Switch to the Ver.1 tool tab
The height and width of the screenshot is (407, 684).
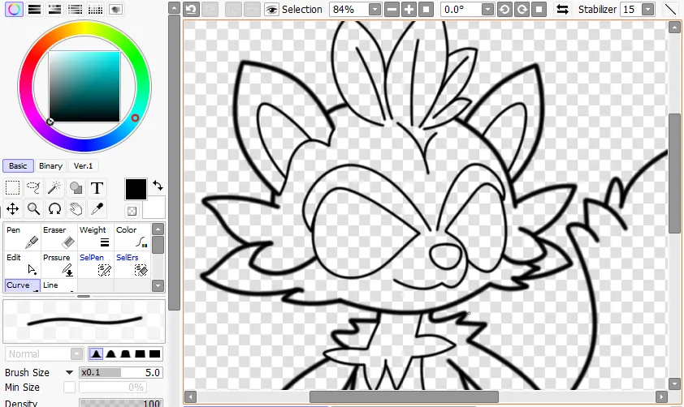tap(83, 166)
